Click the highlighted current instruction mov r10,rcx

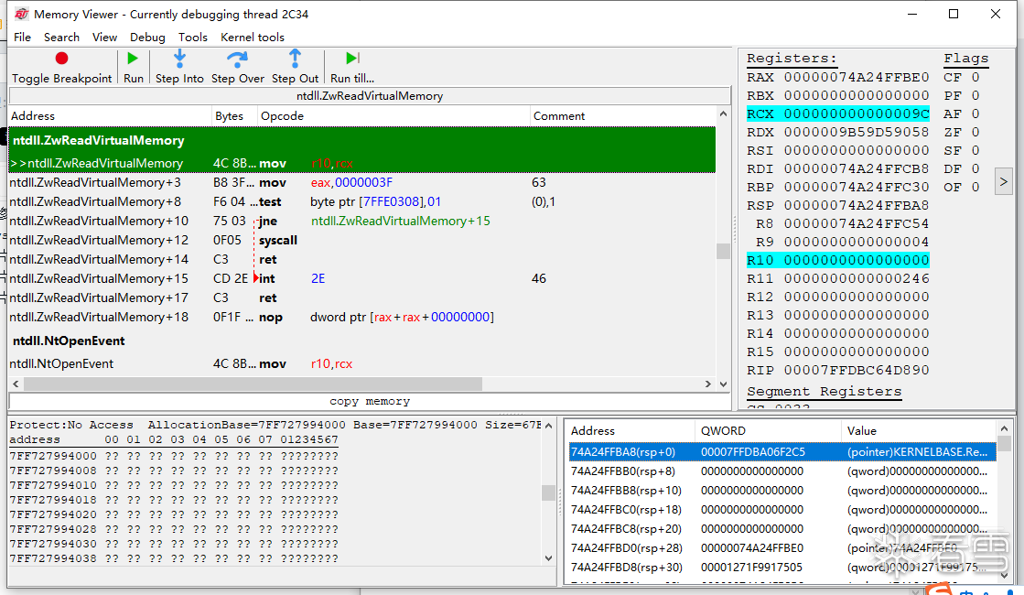361,163
